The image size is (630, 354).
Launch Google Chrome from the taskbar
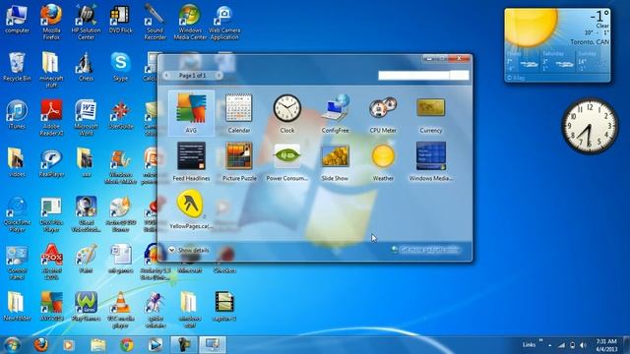(127, 345)
